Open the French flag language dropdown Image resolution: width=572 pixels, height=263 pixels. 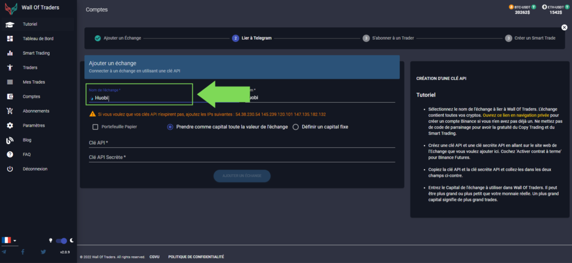pos(9,240)
